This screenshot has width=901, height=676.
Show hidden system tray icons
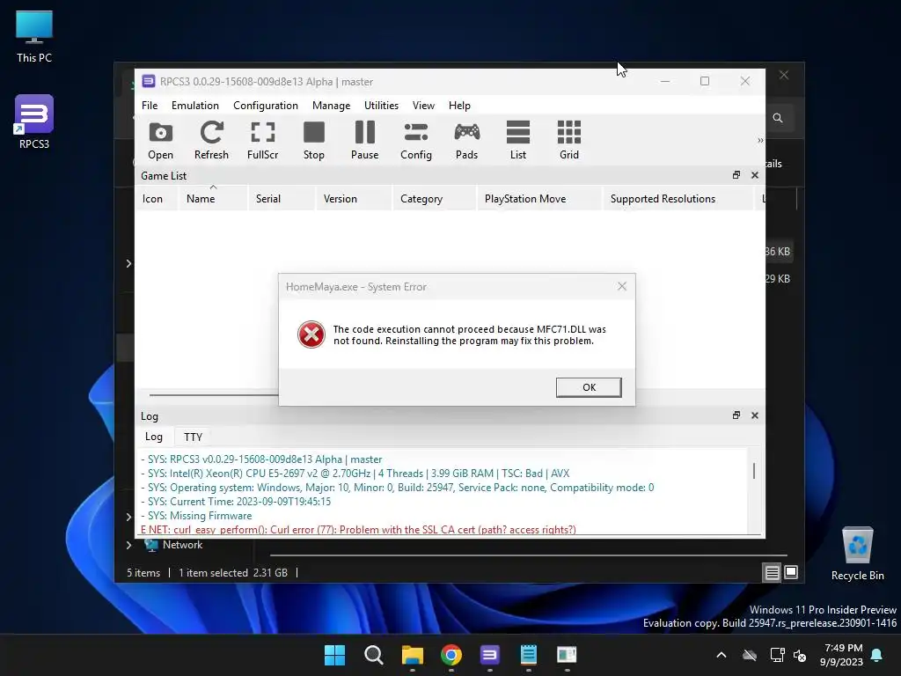point(722,655)
